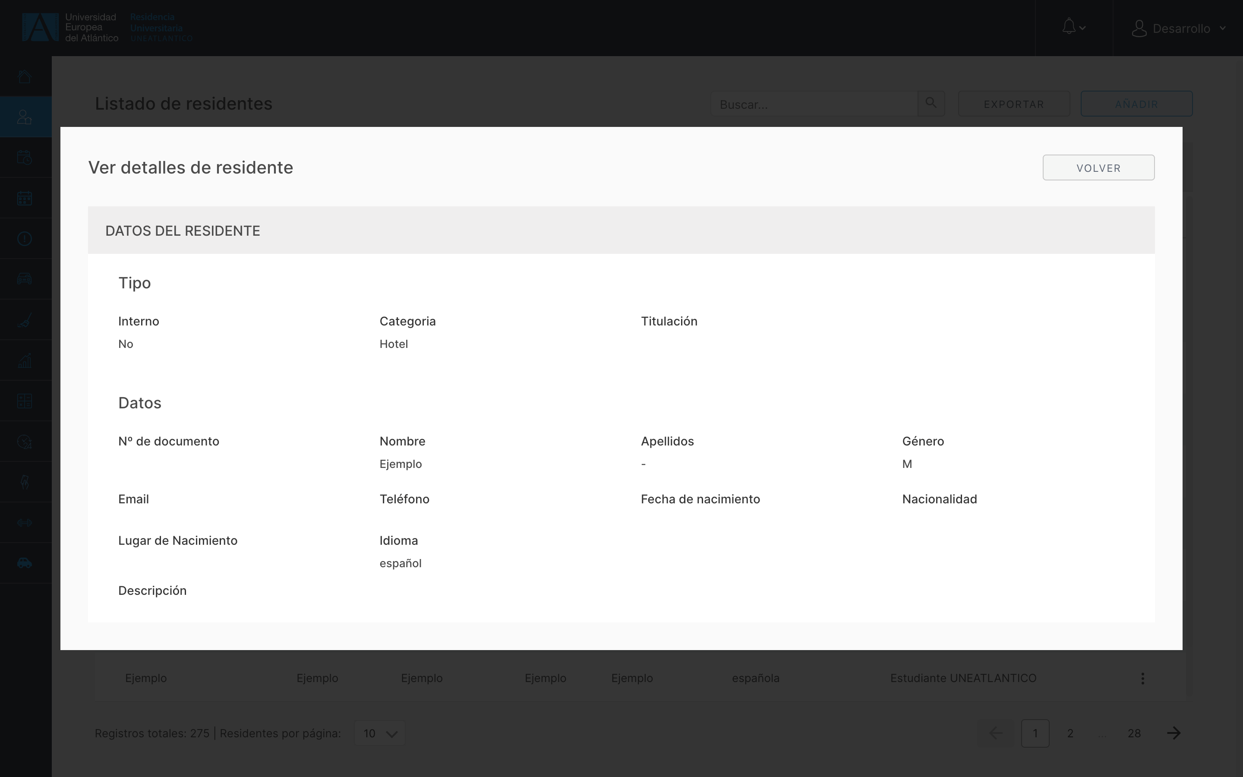
Task: Click the 'Categoria' label
Action: click(x=407, y=321)
